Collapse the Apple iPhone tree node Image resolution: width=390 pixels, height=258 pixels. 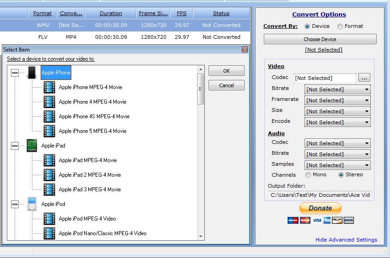(15, 73)
